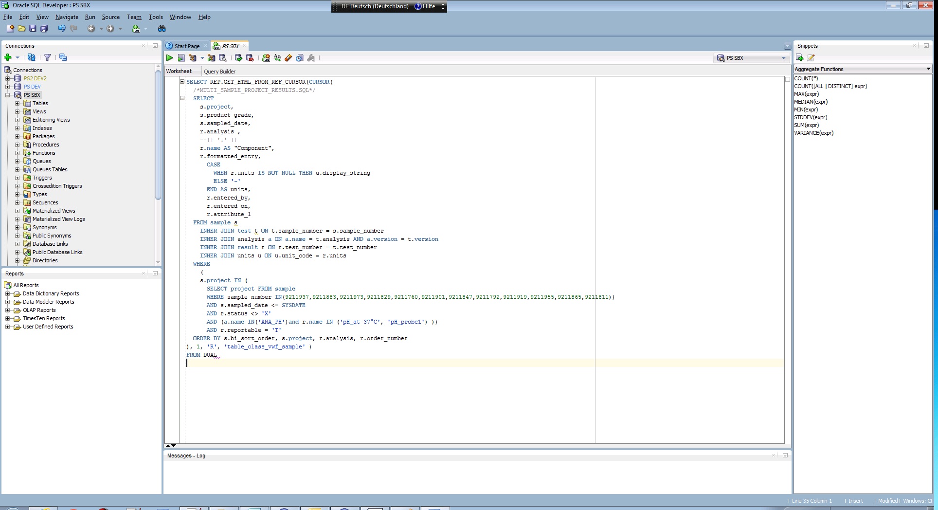
Task: Collapse the outer SELECT code fold
Action: 182,82
